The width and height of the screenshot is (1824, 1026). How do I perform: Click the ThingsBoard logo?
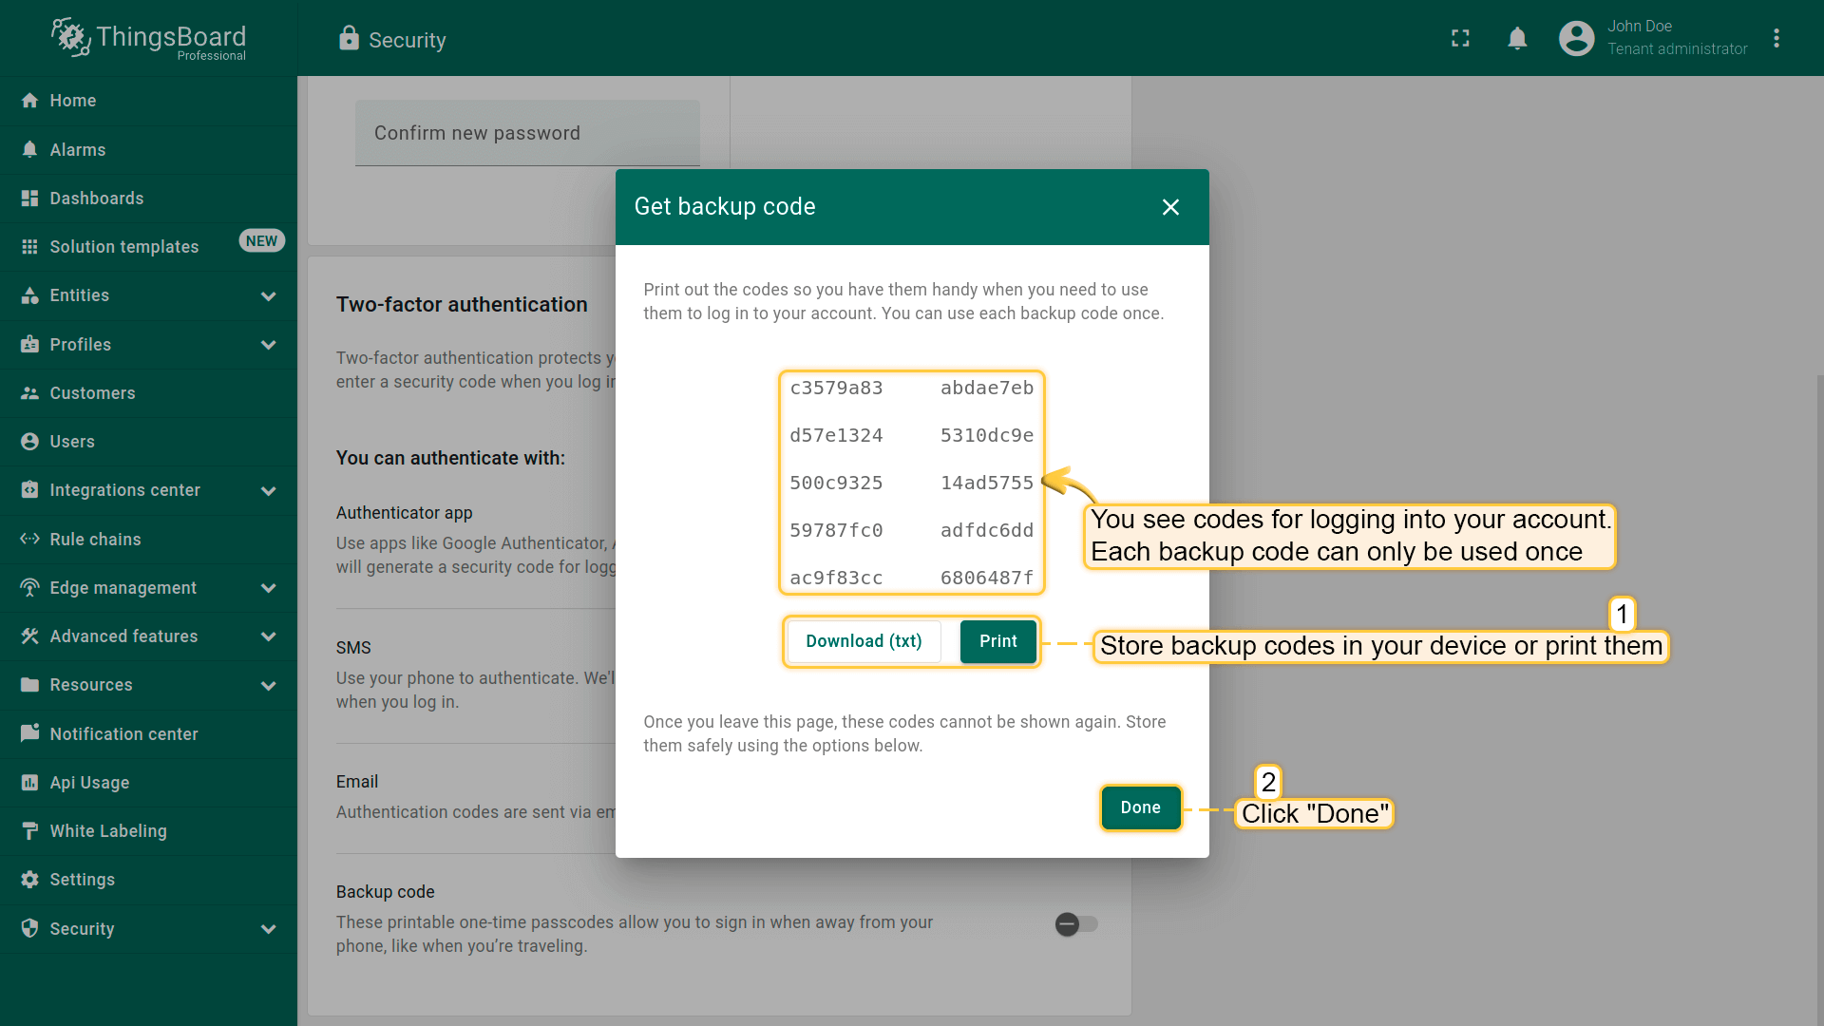(149, 38)
